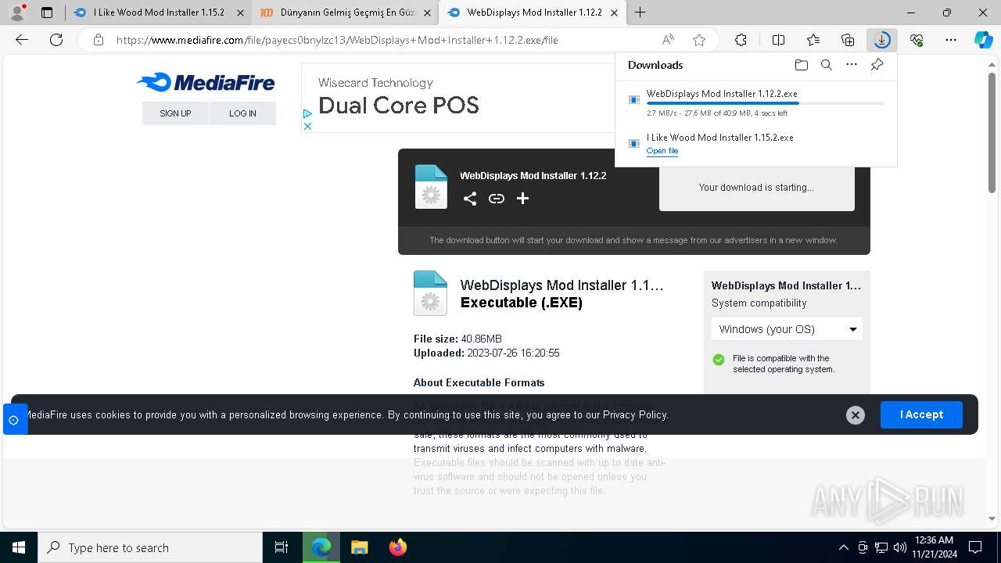Viewport: 1001px width, 563px height.
Task: Select I Like Wood Mod Installer 1.15.2.exe item
Action: click(756, 144)
